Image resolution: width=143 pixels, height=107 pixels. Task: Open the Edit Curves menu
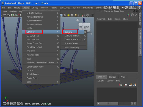(x=65, y=8)
